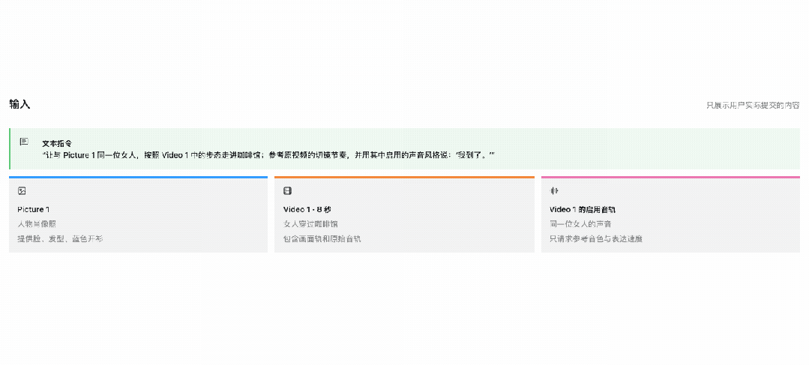The height and width of the screenshot is (365, 809).
Task: Click the pink bar atop audio track card
Action: 671,177
